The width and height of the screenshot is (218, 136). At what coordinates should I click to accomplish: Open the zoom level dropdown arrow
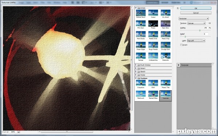19,132
